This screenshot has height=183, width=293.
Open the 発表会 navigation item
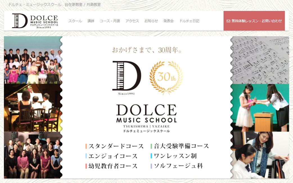[x=168, y=21]
